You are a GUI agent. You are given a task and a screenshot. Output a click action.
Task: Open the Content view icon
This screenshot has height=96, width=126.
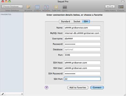pyautogui.click(x=37, y=7)
